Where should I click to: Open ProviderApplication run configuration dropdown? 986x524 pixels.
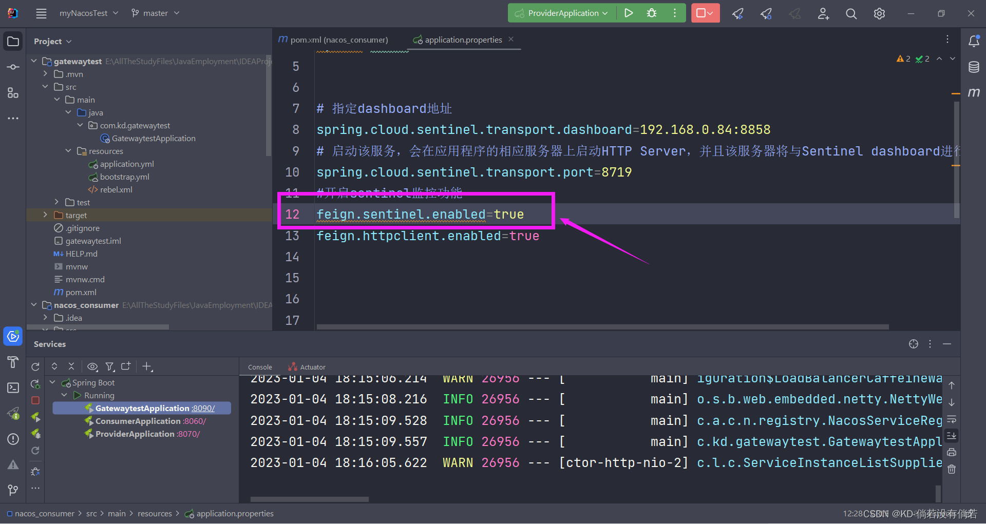click(562, 13)
